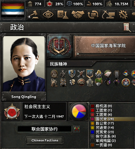Screen dimensions: 135x149
Task: Open the checklist magnifier icon beside 政治
Action: [127, 27]
